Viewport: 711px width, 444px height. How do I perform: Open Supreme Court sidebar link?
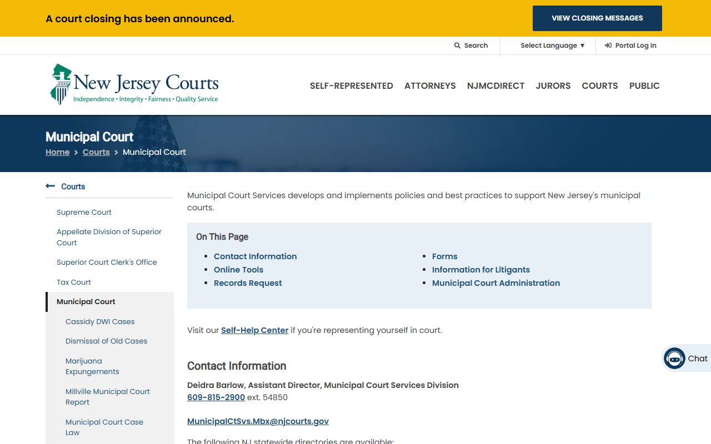point(84,212)
